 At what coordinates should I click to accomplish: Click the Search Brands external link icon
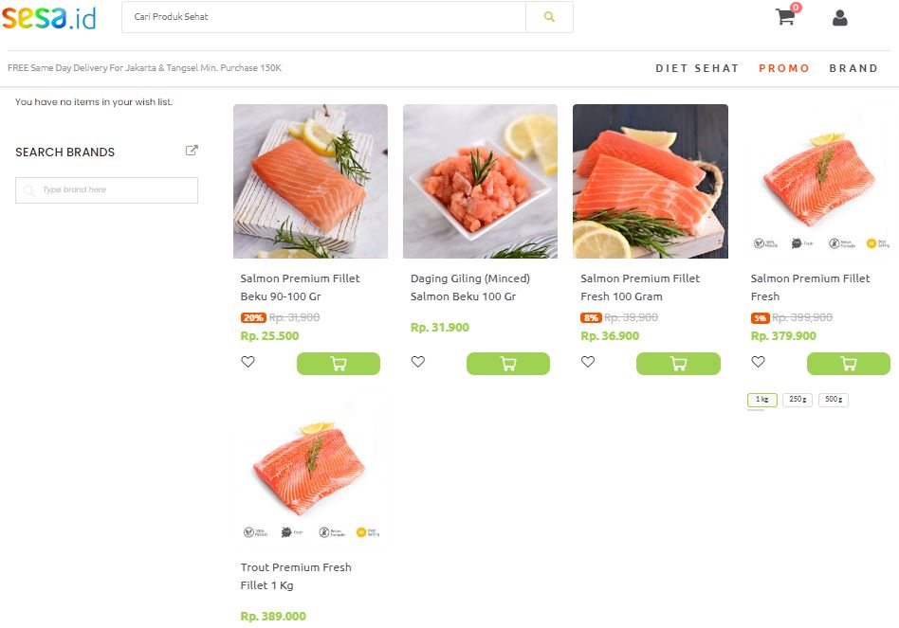point(192,150)
